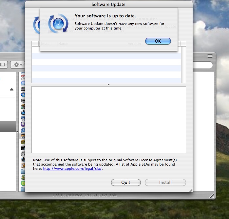This screenshot has height=219, width=229.
Task: Select the iMovie clapperboard icon in Finder
Action: [x=23, y=112]
